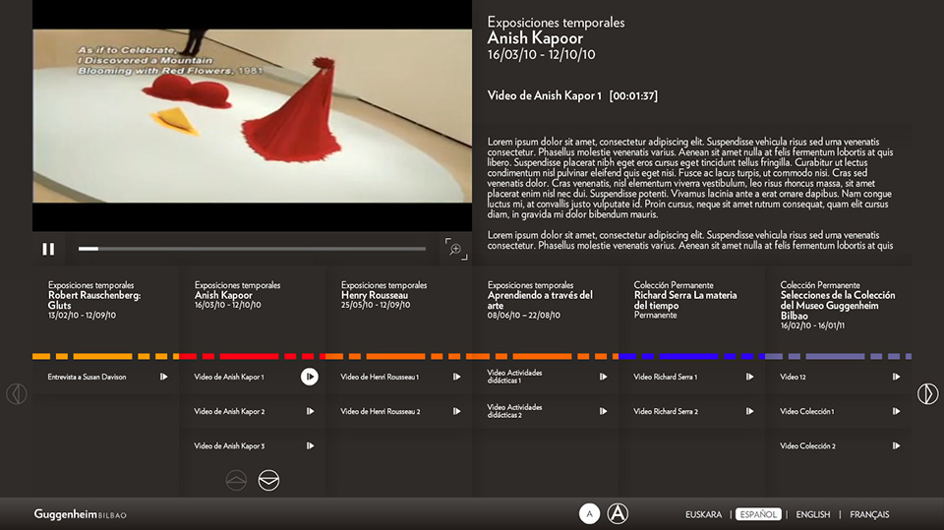Click the lavender Colección timeline bar
Screen dimensions: 944x530
click(x=838, y=357)
